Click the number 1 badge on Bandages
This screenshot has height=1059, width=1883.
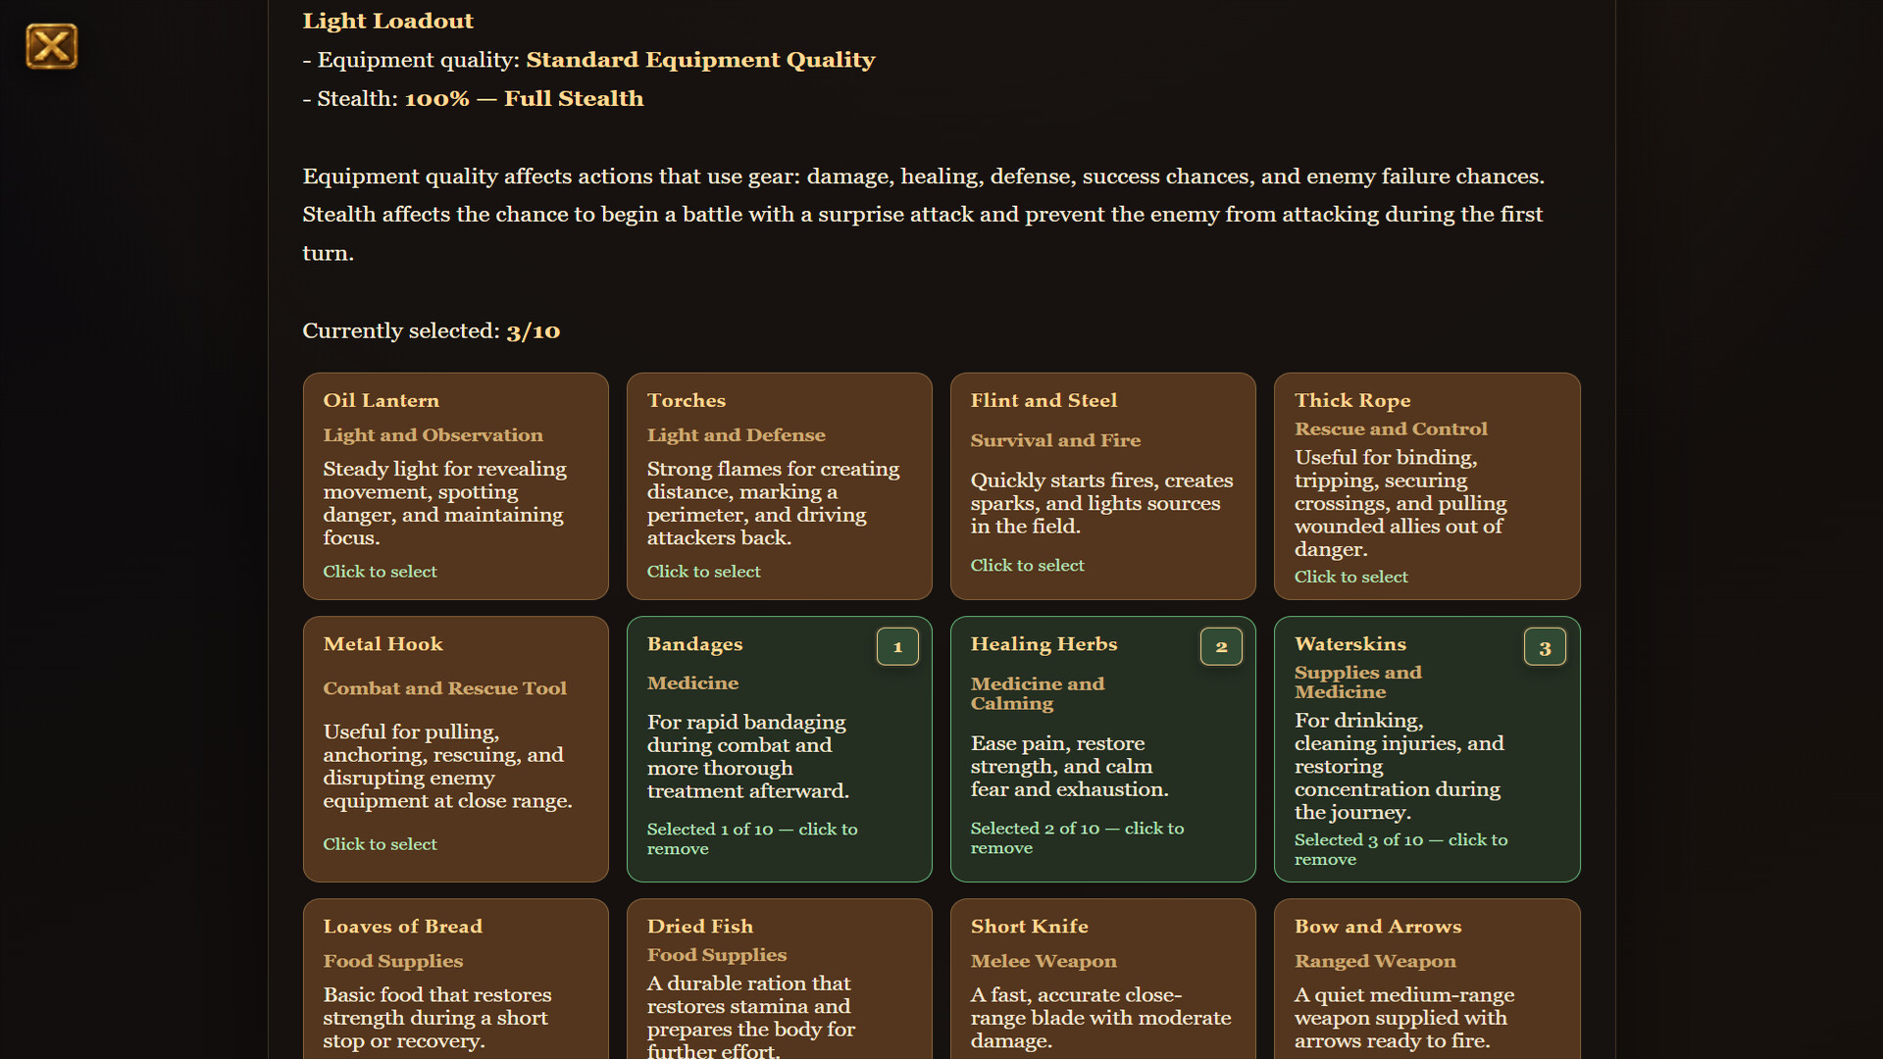897,646
